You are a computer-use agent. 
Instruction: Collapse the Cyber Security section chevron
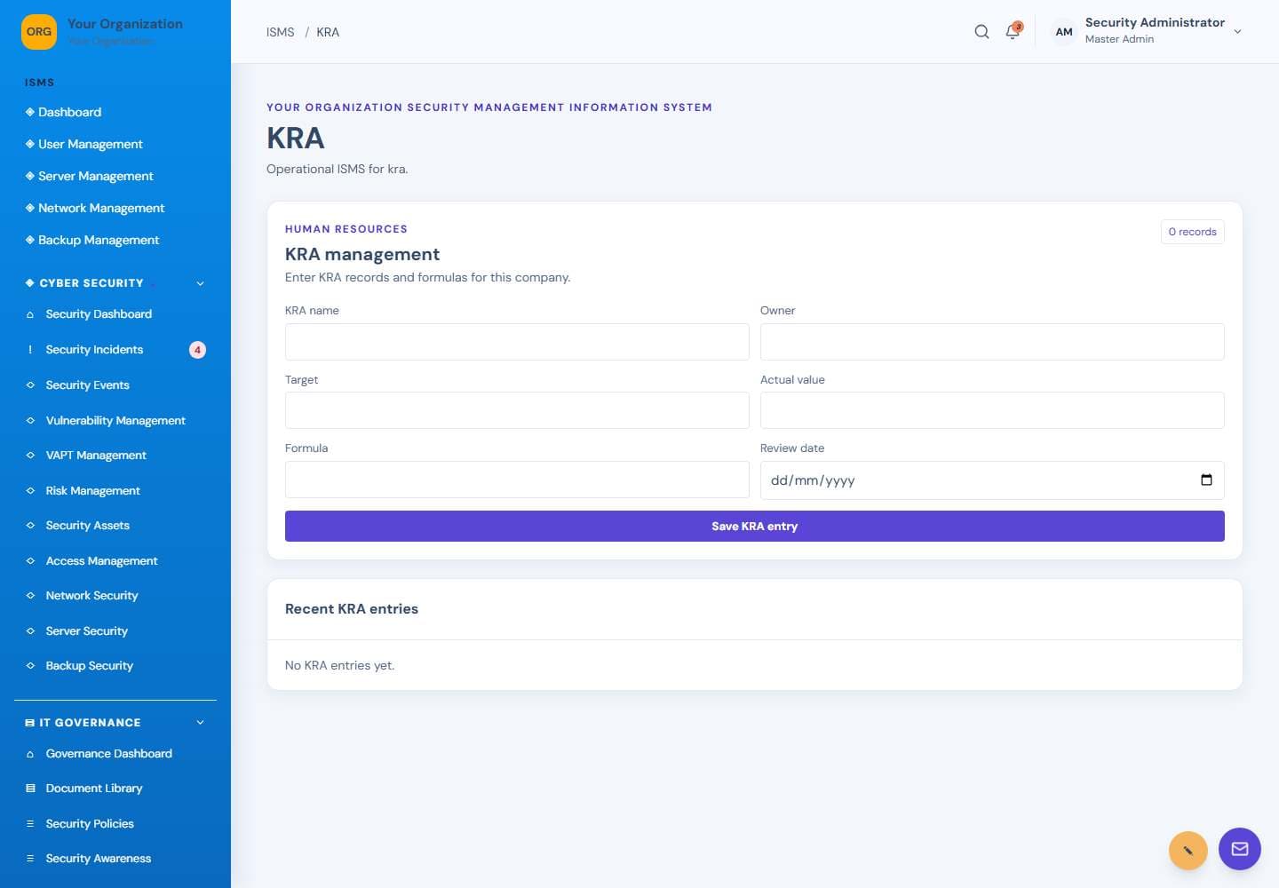click(x=200, y=283)
